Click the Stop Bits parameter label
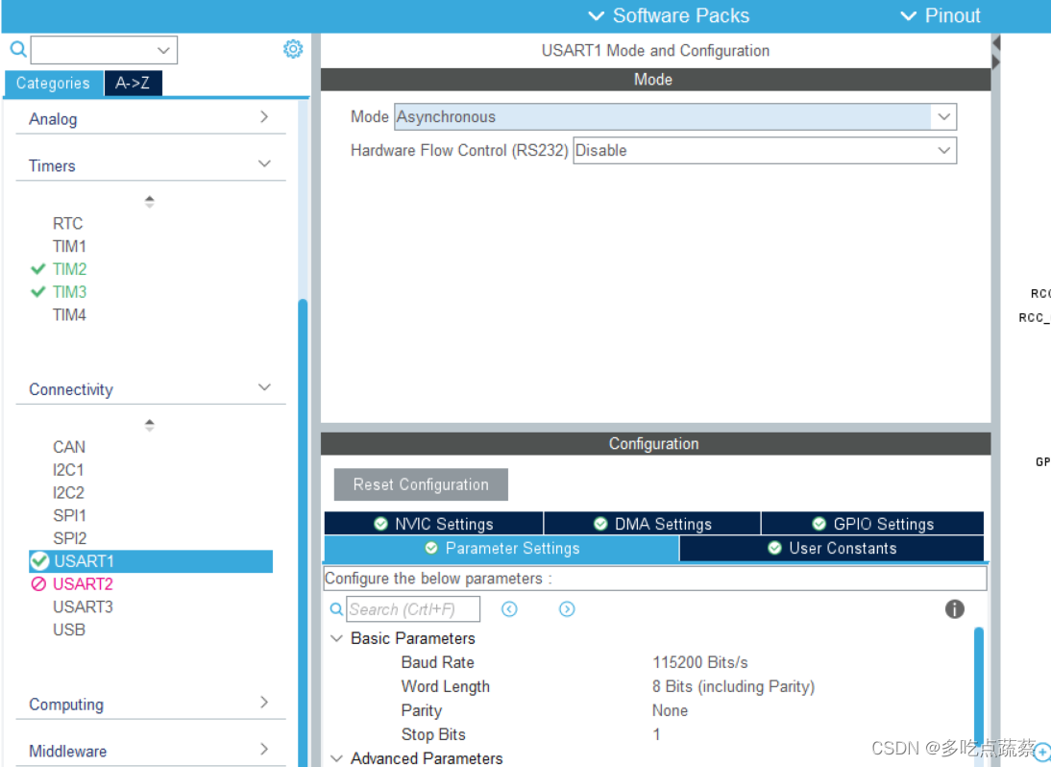1051x767 pixels. [x=433, y=735]
